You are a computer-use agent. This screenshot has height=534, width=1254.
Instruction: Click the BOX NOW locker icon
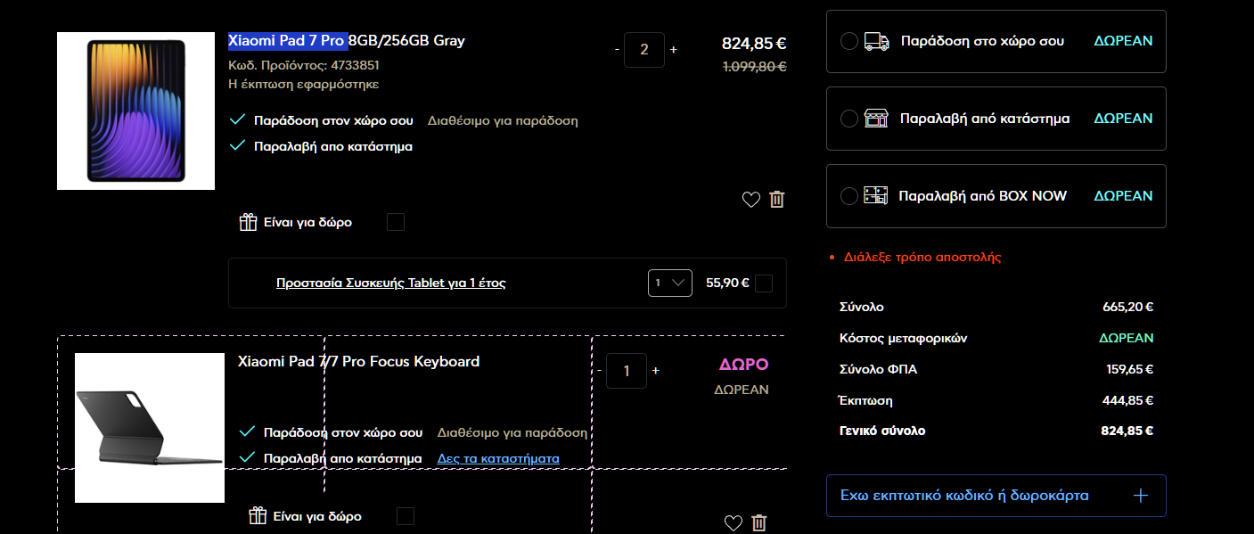877,196
